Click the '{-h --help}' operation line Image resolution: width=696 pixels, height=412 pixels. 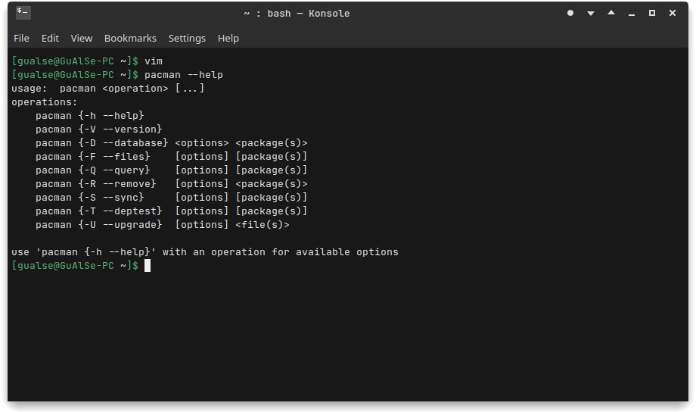(x=90, y=116)
